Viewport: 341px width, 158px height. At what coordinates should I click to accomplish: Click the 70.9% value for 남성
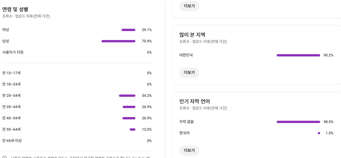click(x=147, y=41)
